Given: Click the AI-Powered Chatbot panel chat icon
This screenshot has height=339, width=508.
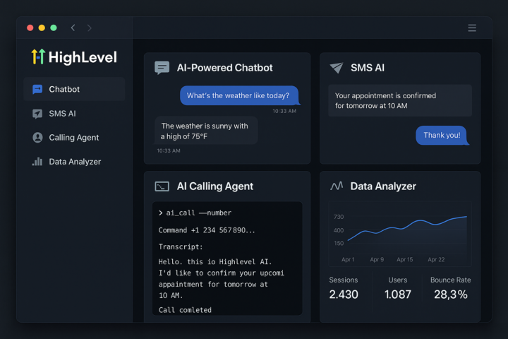Looking at the screenshot, I should click(x=162, y=68).
